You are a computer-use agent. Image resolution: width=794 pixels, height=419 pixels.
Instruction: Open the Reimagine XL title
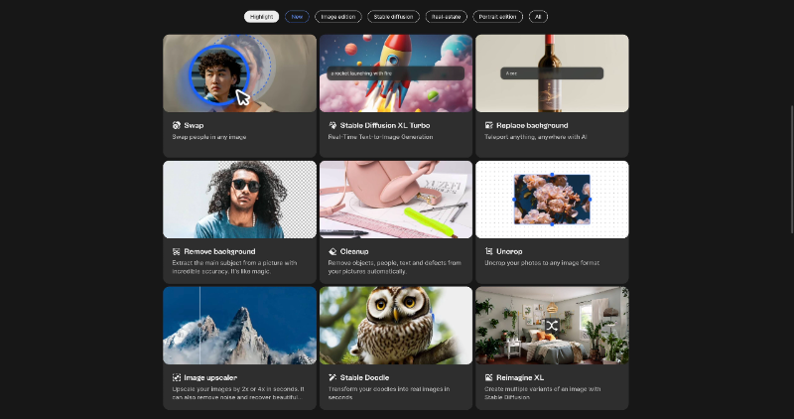[x=520, y=377]
